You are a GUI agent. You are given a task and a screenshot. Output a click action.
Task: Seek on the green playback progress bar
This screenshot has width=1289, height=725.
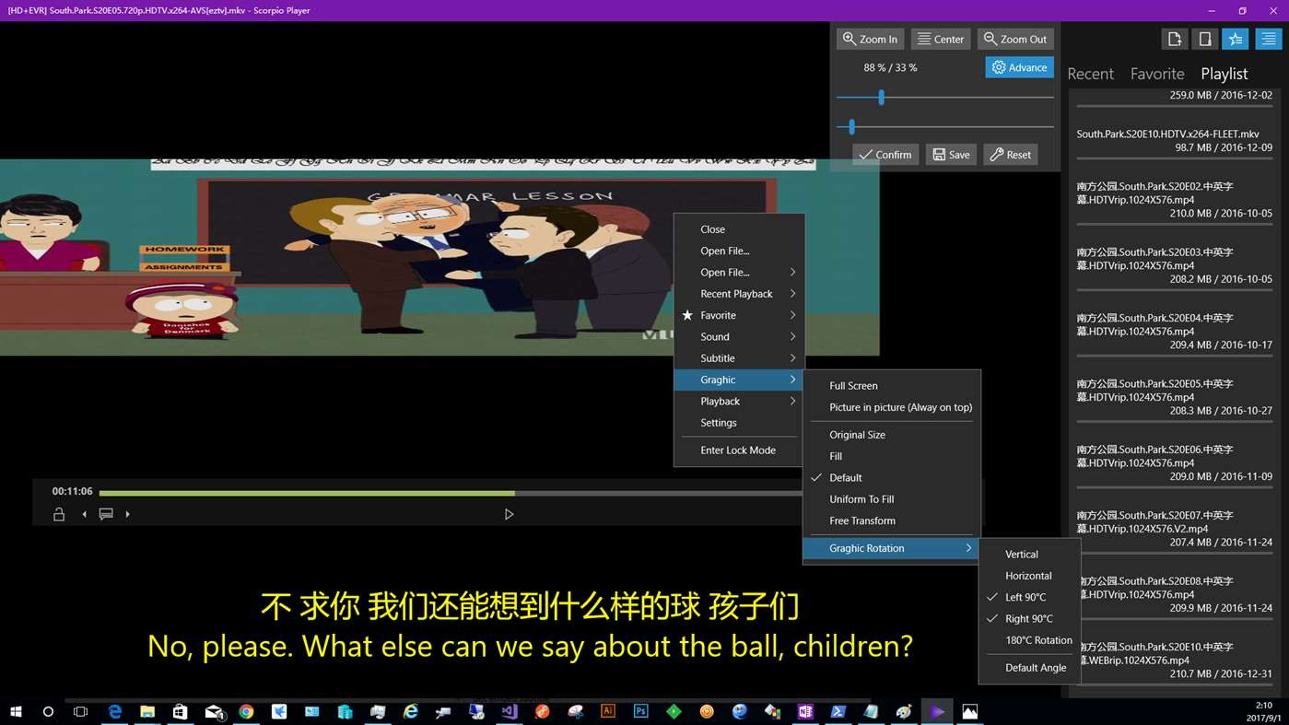coord(307,493)
